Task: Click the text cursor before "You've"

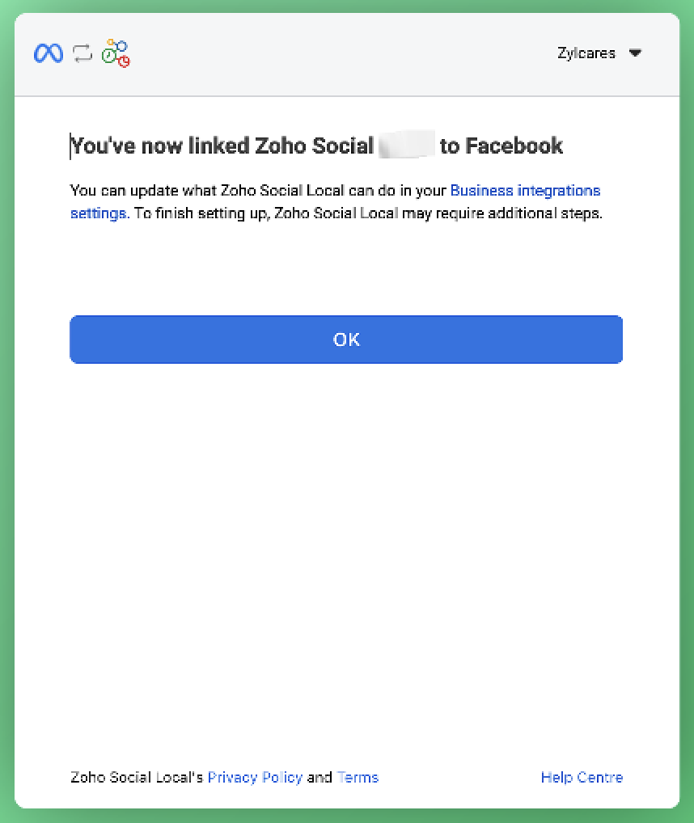Action: [70, 146]
